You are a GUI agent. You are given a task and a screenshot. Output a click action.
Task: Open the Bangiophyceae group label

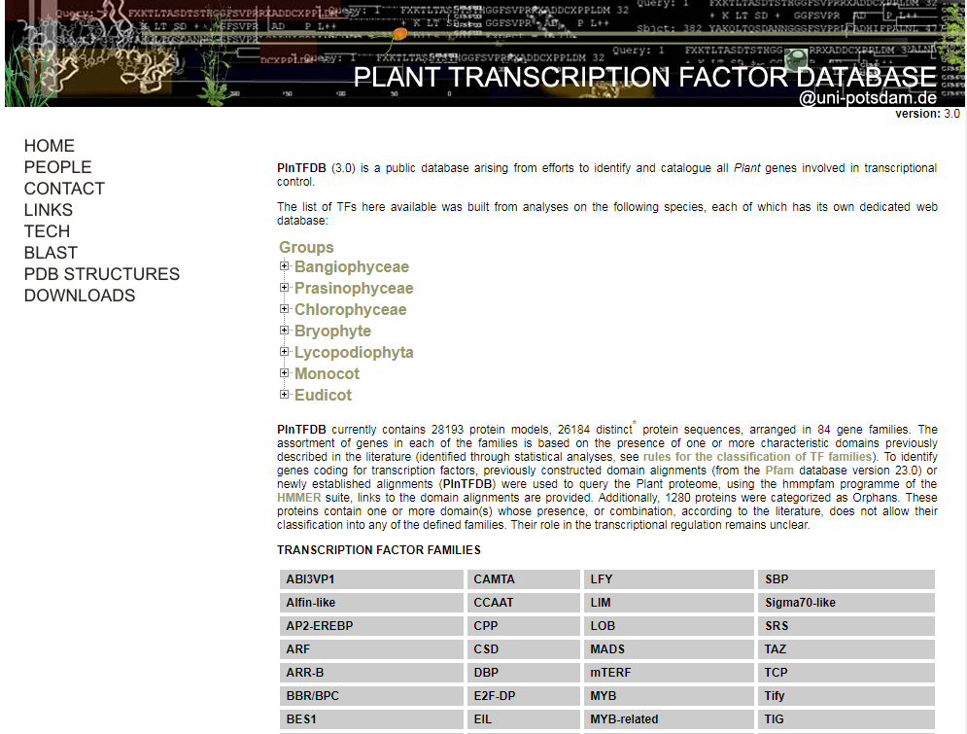tap(352, 266)
